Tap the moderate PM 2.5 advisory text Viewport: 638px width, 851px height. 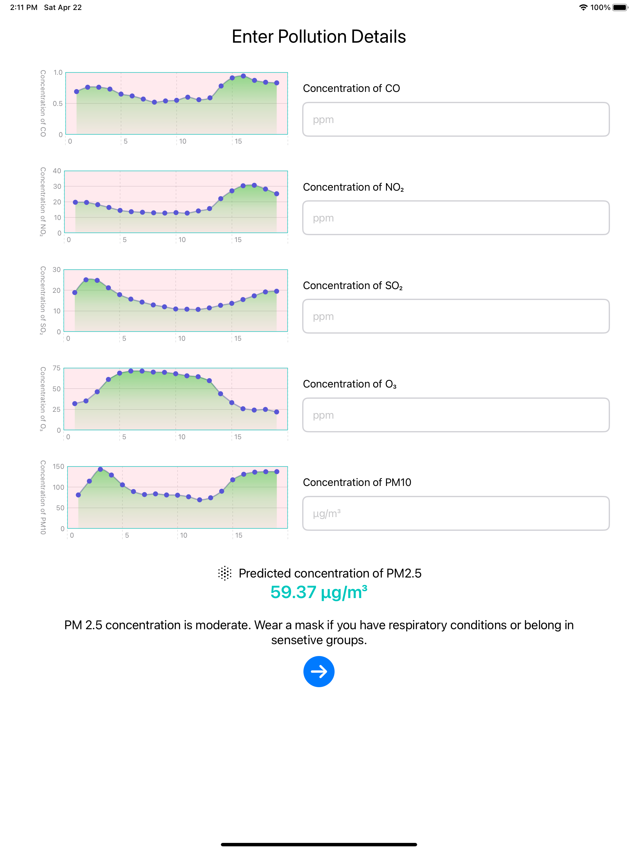click(x=319, y=632)
